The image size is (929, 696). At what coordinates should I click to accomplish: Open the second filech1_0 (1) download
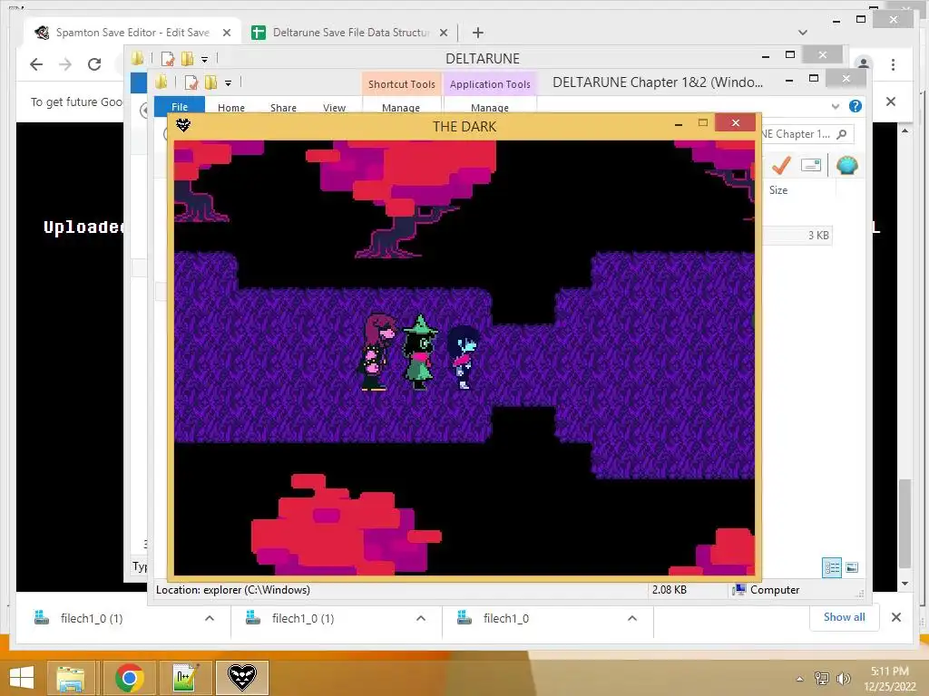tap(303, 618)
